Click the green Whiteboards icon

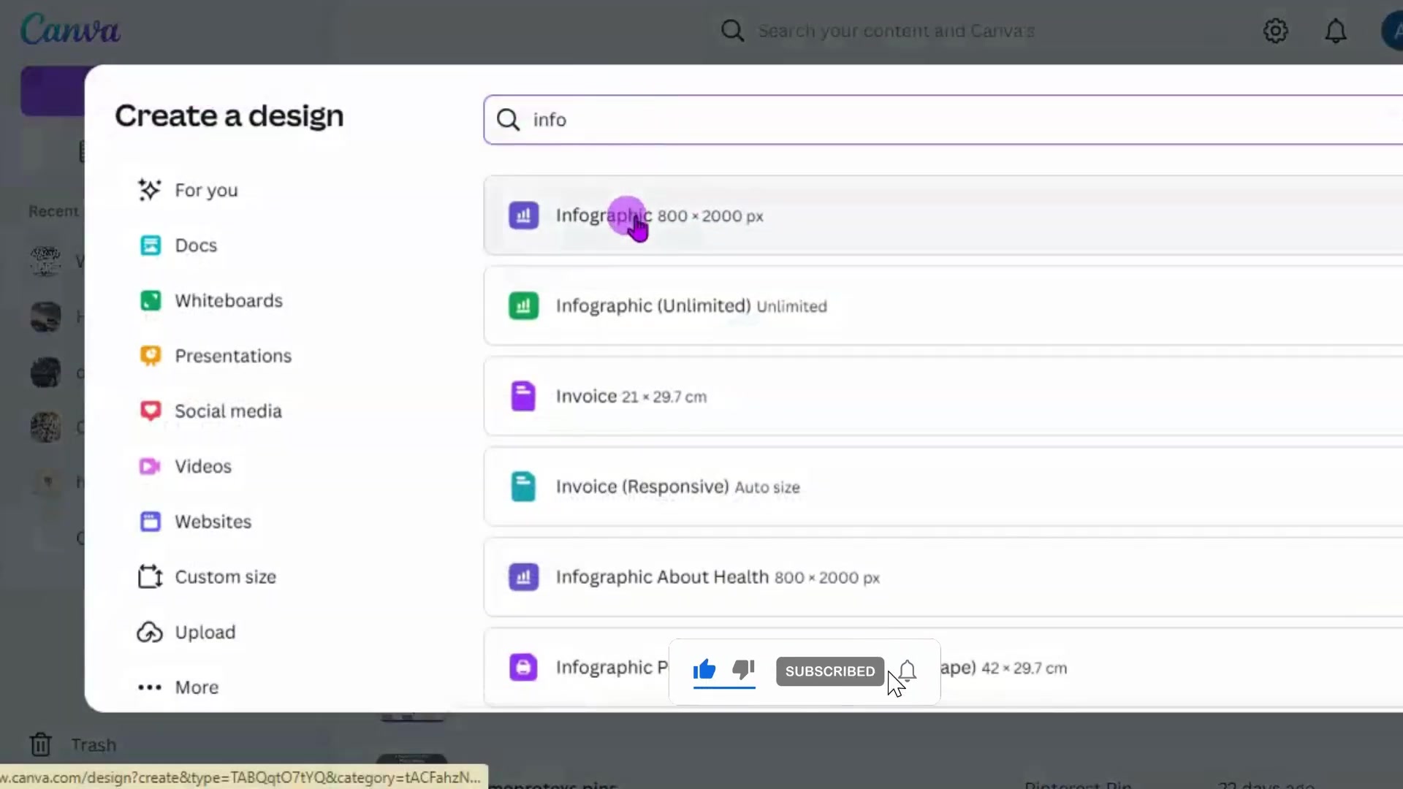pos(151,300)
